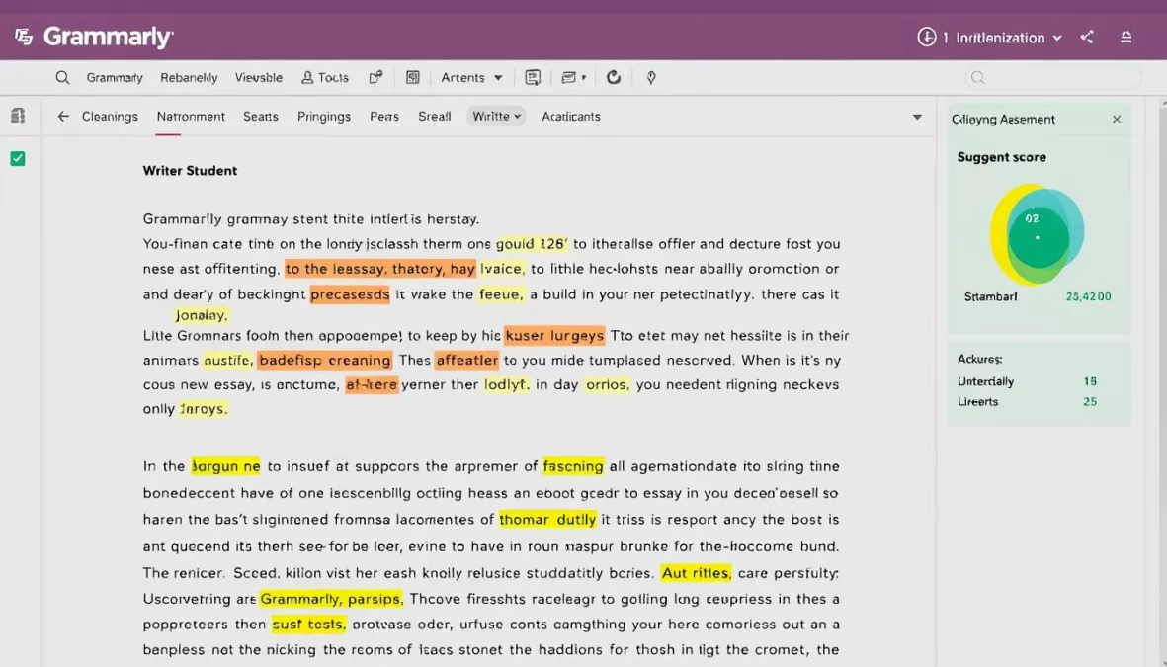Click the highlighted text 'Grammarly, parsips'
1167x667 pixels.
330,598
